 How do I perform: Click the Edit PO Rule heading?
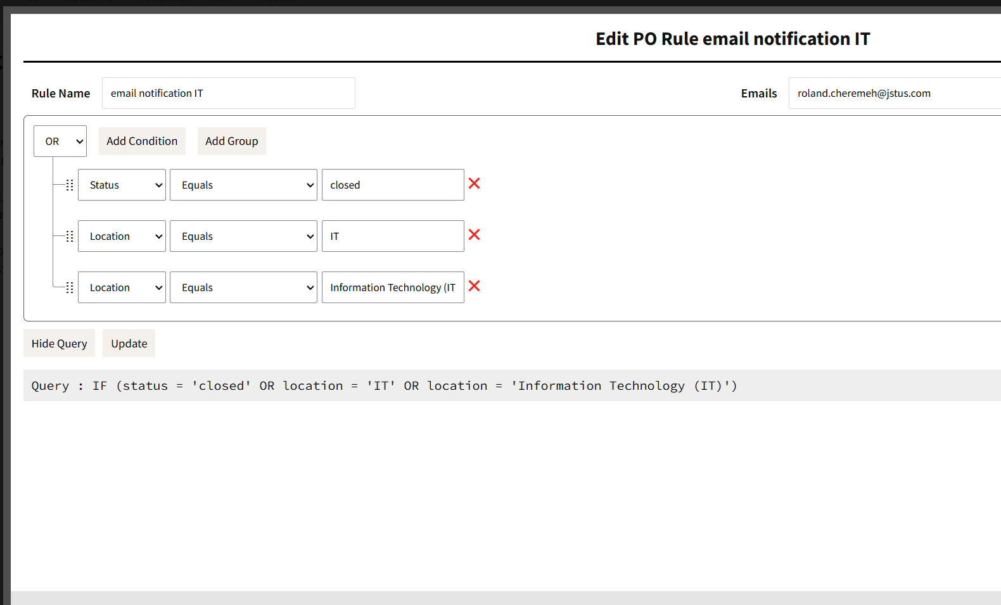[x=733, y=39]
